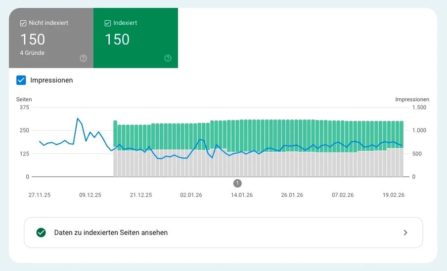Click the 14.01.26 date label
Screen dimensions: 447x271
[242, 195]
